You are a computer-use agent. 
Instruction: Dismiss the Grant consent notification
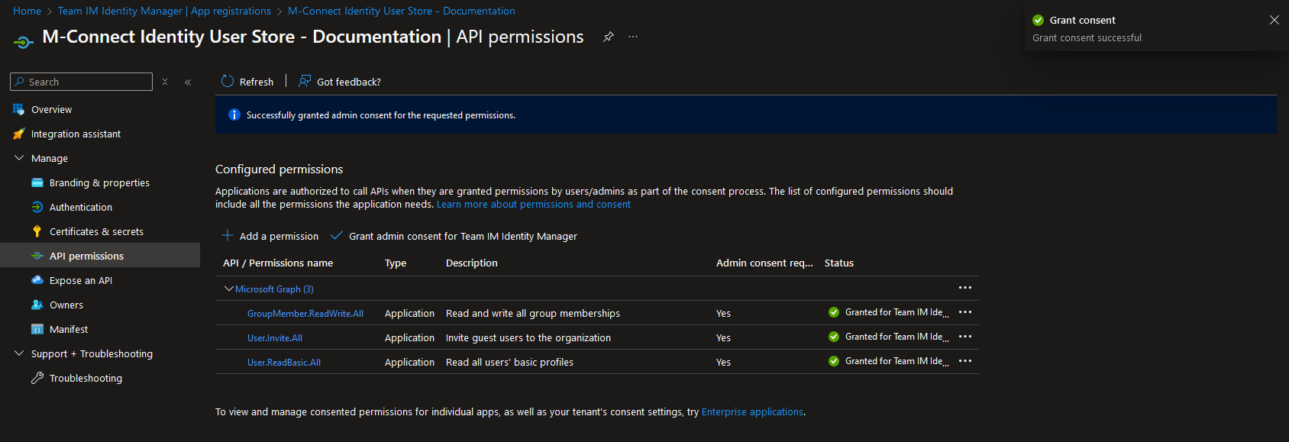pyautogui.click(x=1274, y=20)
